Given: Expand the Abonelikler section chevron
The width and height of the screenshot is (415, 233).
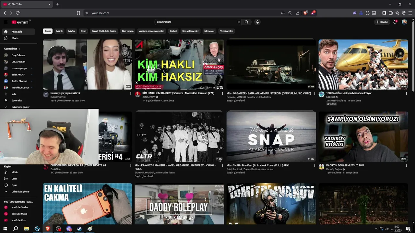Looking at the screenshot, I should (19, 49).
